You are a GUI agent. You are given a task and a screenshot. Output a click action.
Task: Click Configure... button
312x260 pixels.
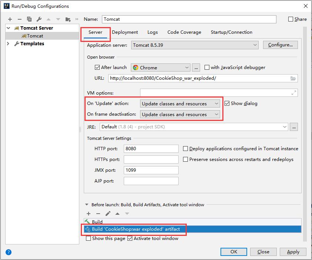coord(281,45)
